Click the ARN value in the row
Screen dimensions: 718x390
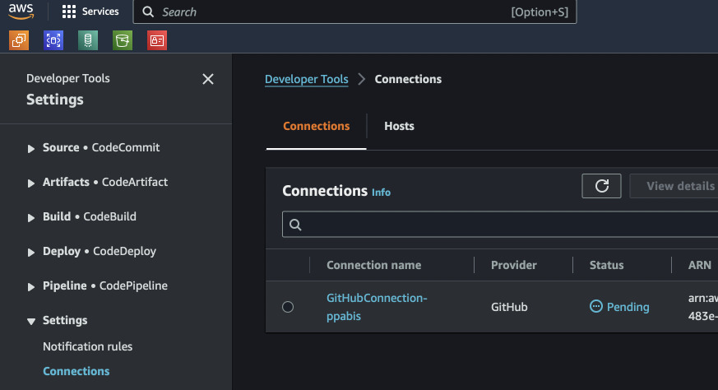[x=703, y=307]
